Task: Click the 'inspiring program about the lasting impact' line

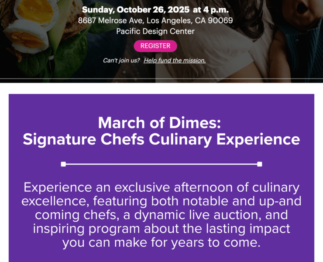Action: click(161, 229)
